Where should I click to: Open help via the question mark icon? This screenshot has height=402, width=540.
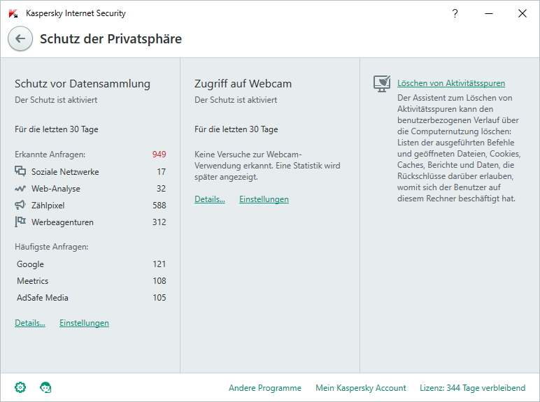[x=455, y=13]
